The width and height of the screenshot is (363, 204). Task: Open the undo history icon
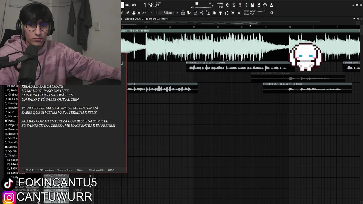tap(228, 5)
